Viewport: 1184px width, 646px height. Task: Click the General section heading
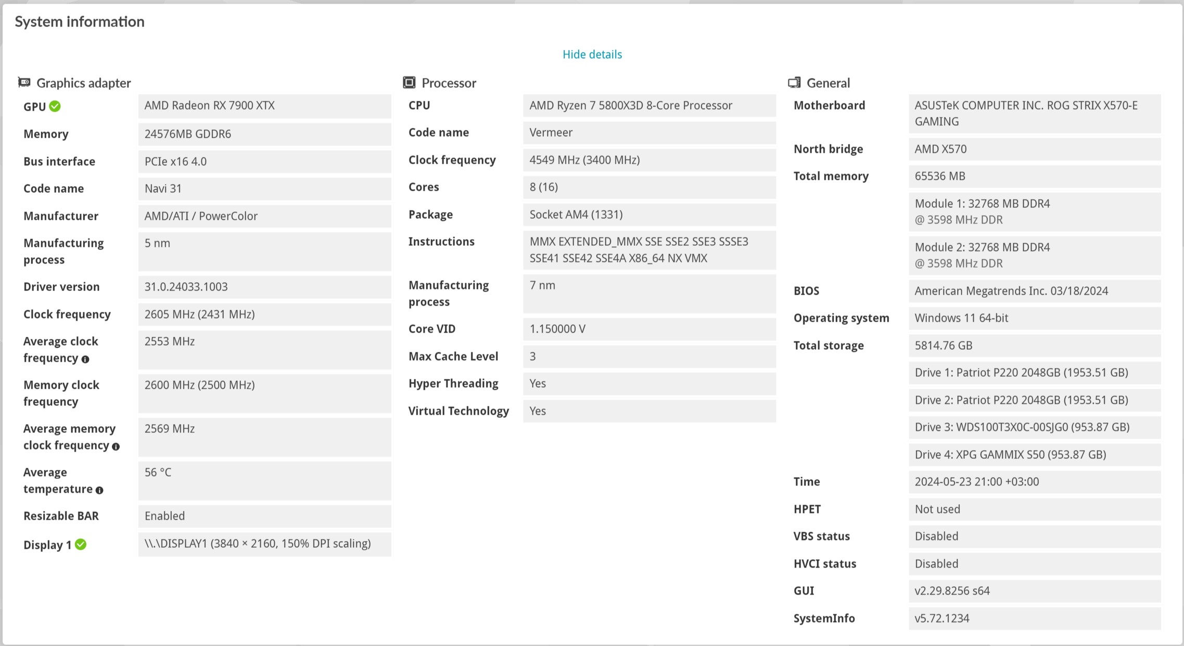tap(828, 83)
